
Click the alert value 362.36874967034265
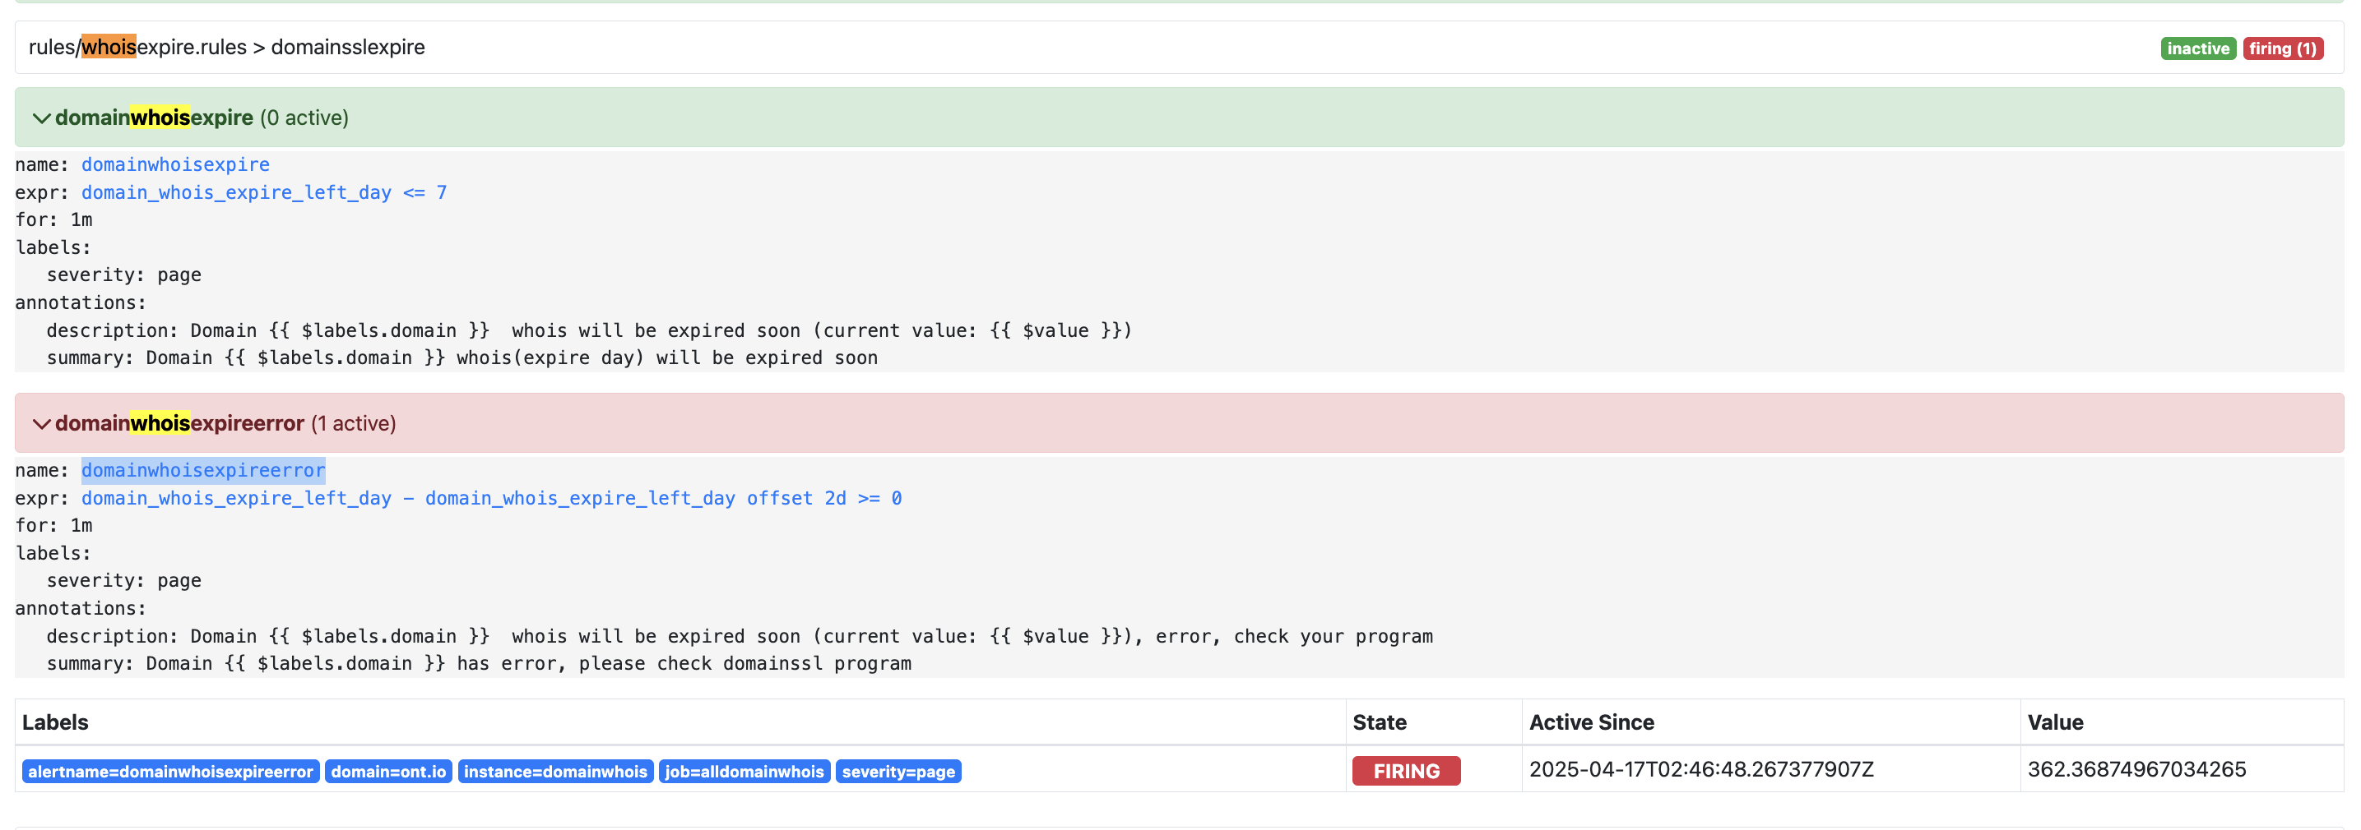2136,770
